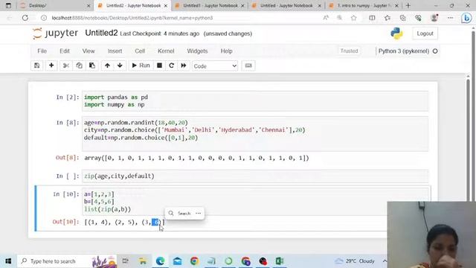Viewport: 476px width, 268px height.
Task: Open the Insert menu
Action: pos(115,51)
